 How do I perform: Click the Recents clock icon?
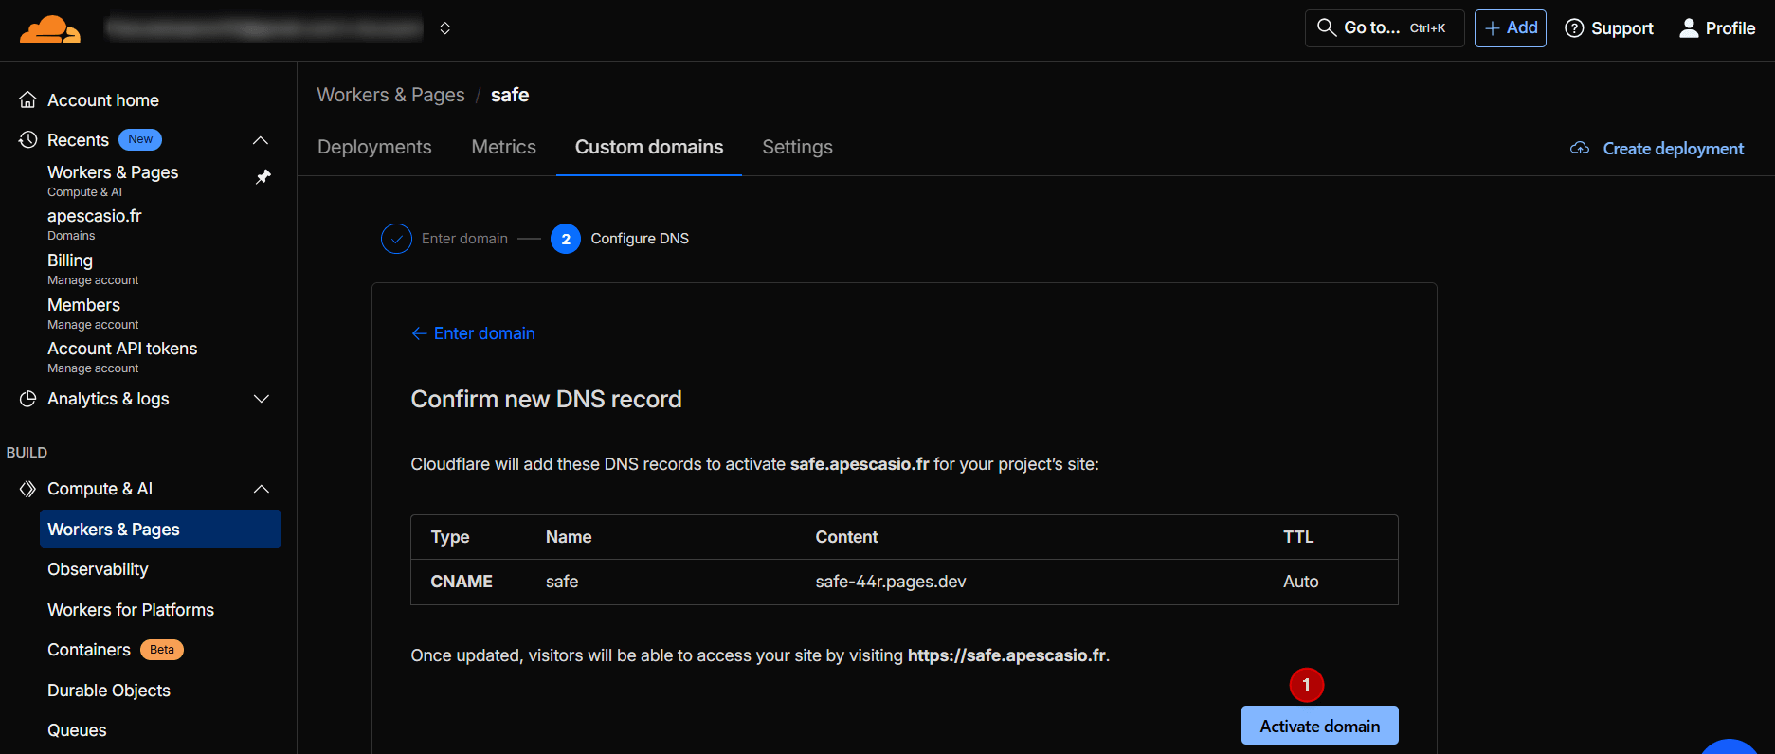point(28,140)
